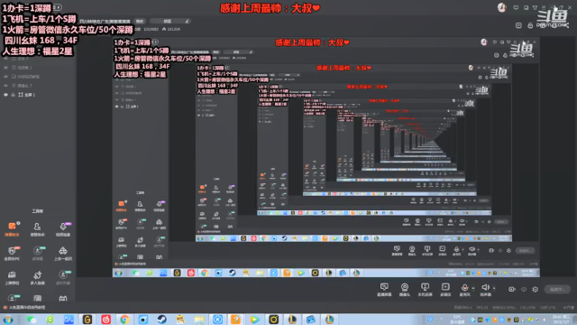This screenshot has height=325, width=577.
Task: Open the 多人连麦 tool icon
Action: pos(37,278)
